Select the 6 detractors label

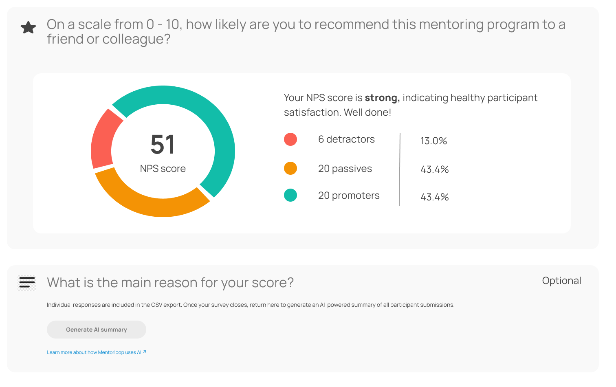346,139
